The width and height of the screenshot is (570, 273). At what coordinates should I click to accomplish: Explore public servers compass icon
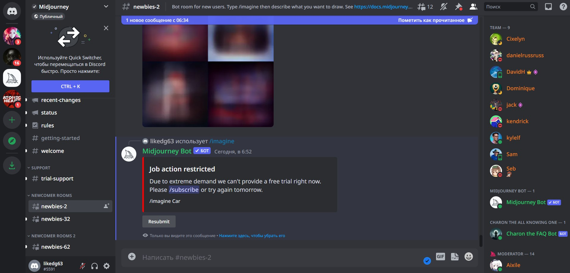(12, 141)
